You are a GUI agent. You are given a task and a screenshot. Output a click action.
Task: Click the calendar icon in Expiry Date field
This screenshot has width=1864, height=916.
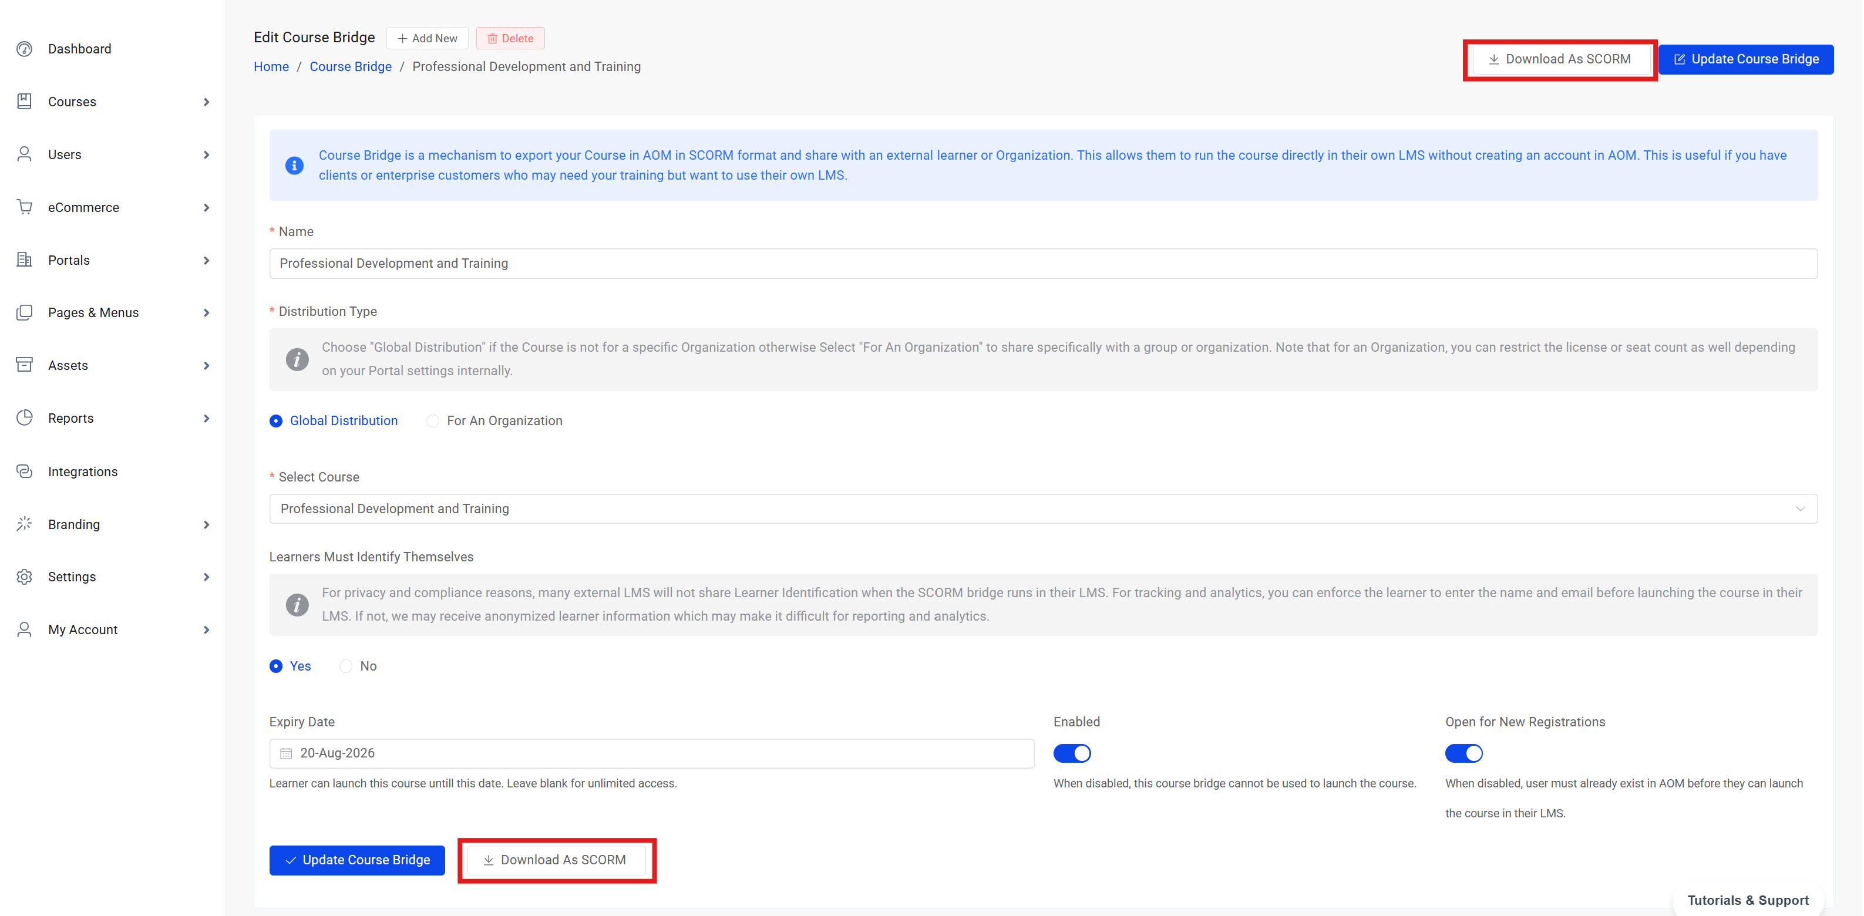[287, 753]
